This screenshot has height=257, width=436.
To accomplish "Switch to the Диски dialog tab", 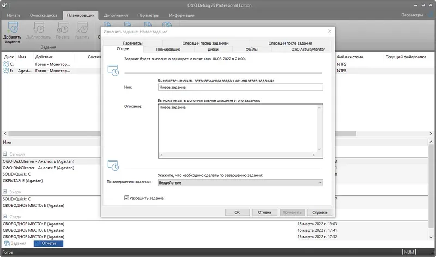I will [213, 50].
